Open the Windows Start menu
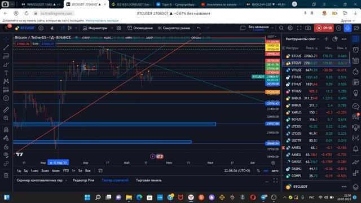Image resolution: width=361 pixels, height=203 pixels. click(x=87, y=197)
